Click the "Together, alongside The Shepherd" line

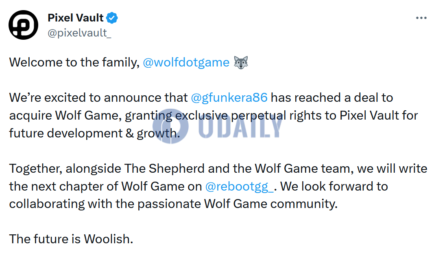point(107,169)
